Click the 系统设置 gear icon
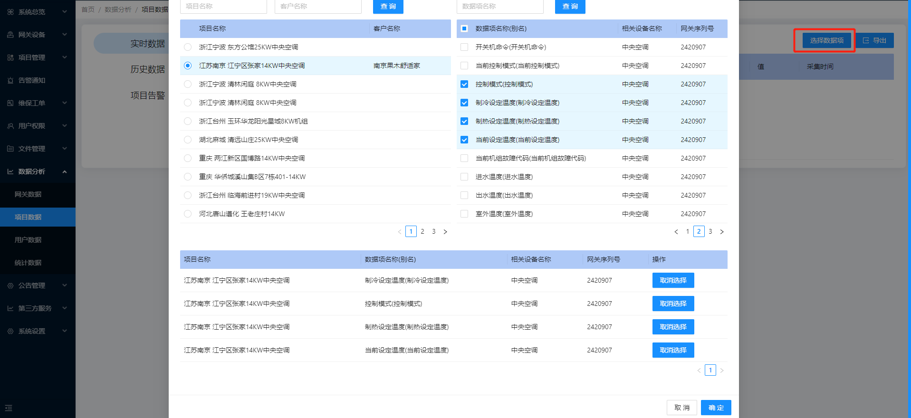 coord(10,331)
